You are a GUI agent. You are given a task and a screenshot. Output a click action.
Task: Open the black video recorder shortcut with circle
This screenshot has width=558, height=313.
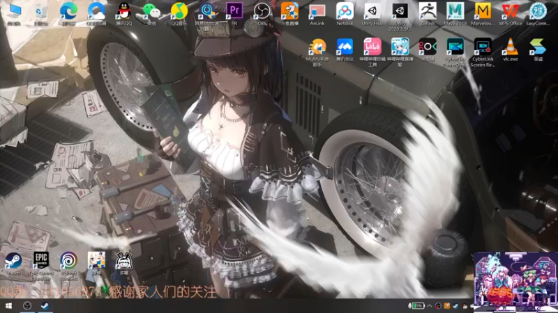pos(428,49)
